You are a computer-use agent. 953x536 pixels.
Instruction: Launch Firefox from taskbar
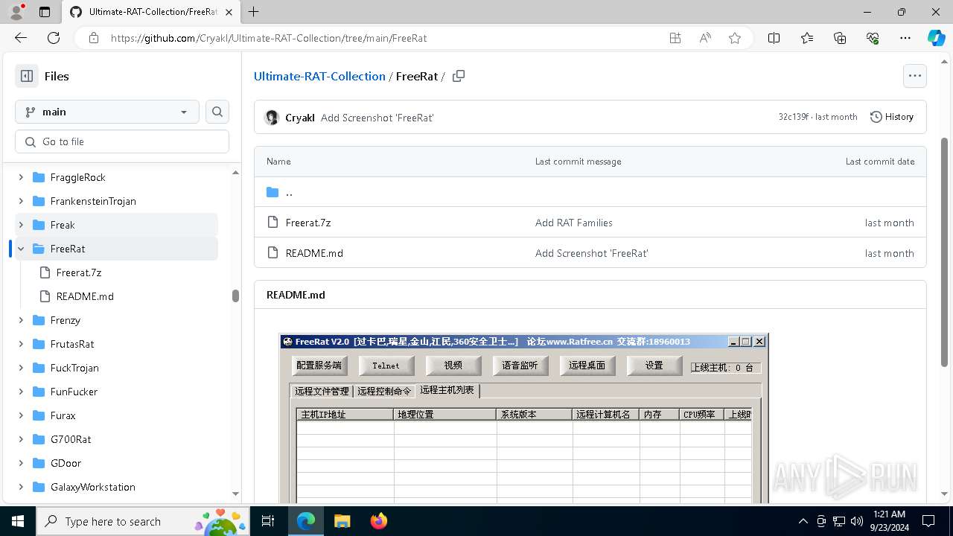378,521
